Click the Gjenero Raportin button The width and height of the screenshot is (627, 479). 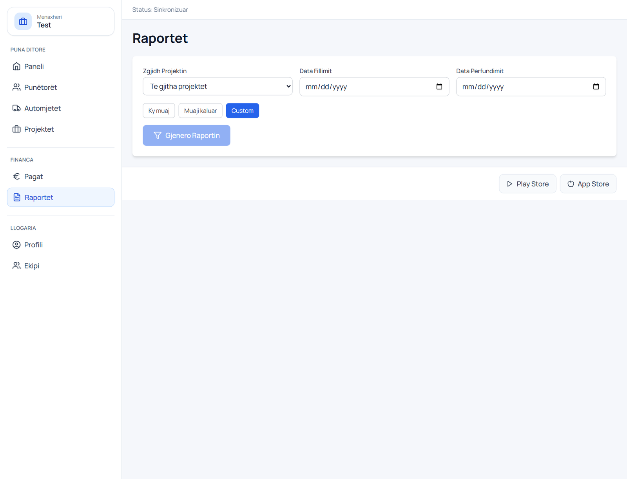point(187,135)
